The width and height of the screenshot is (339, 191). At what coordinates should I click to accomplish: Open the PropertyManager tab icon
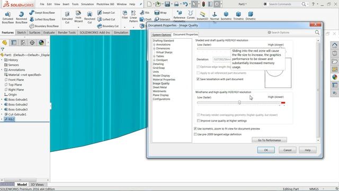pyautogui.click(x=14, y=42)
